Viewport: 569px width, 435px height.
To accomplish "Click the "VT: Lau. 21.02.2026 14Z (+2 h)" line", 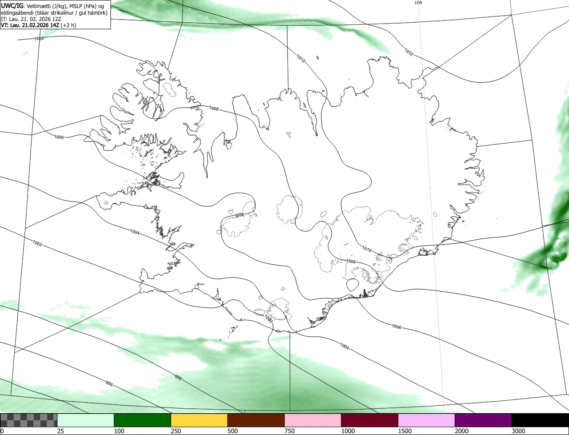I will 38,25.
